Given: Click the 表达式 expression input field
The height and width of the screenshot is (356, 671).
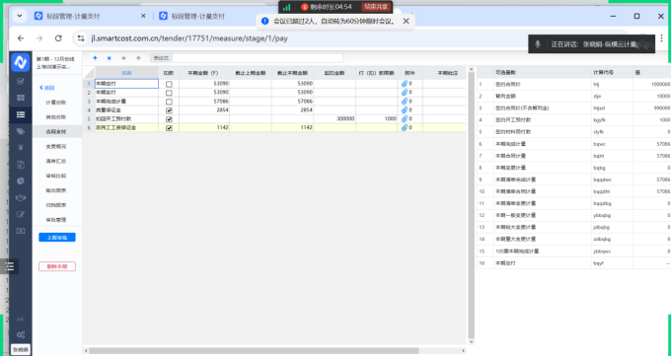Looking at the screenshot, I should [x=258, y=58].
